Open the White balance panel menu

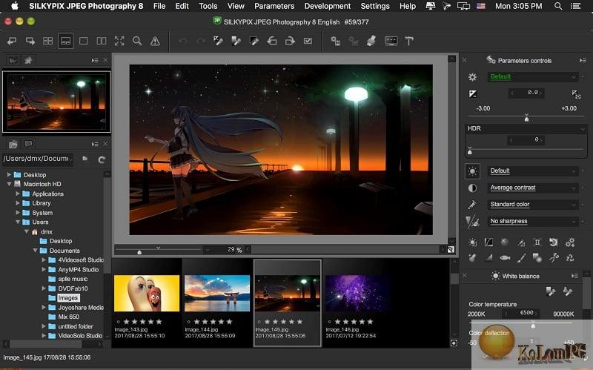575,276
